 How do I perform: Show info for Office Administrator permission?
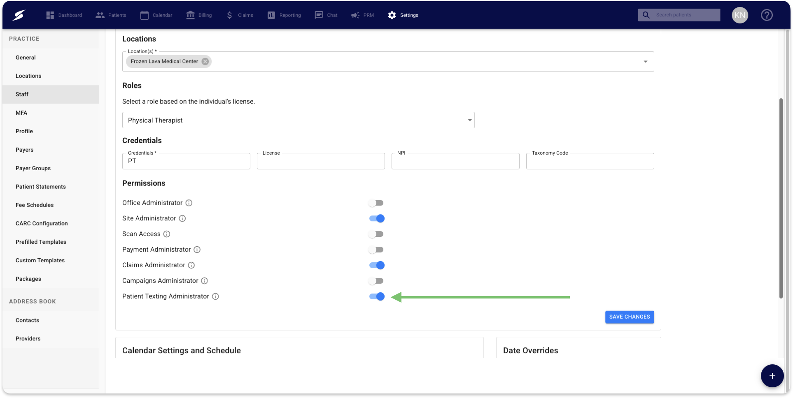[189, 203]
